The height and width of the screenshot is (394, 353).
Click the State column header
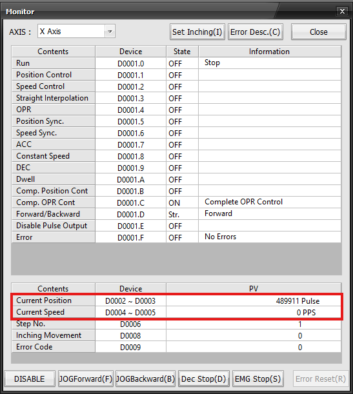[182, 52]
